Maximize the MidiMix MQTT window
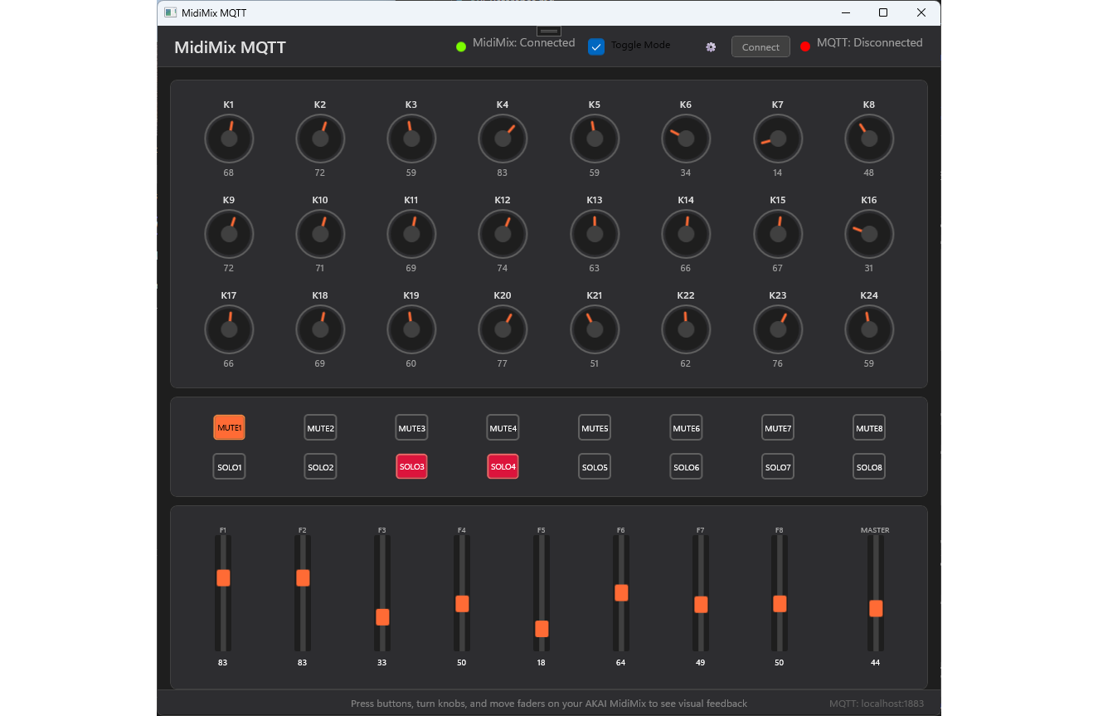Image resolution: width=1098 pixels, height=716 pixels. (x=883, y=12)
